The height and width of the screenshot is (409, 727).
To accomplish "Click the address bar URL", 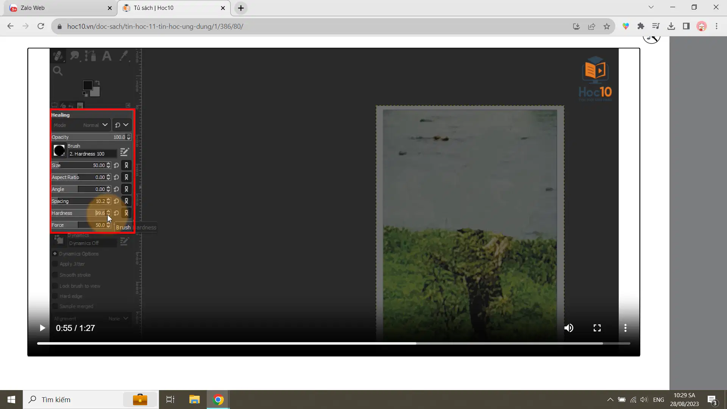I will [x=155, y=27].
